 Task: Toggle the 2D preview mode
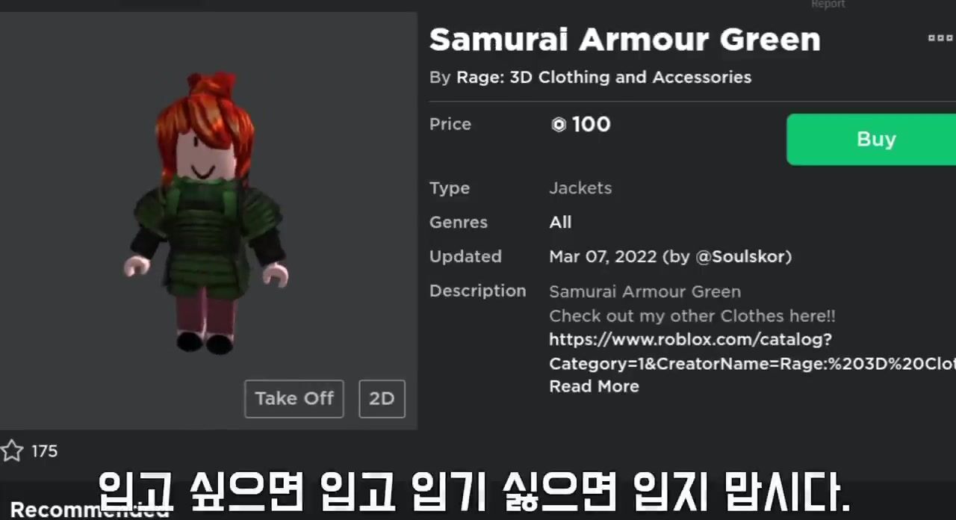(382, 399)
